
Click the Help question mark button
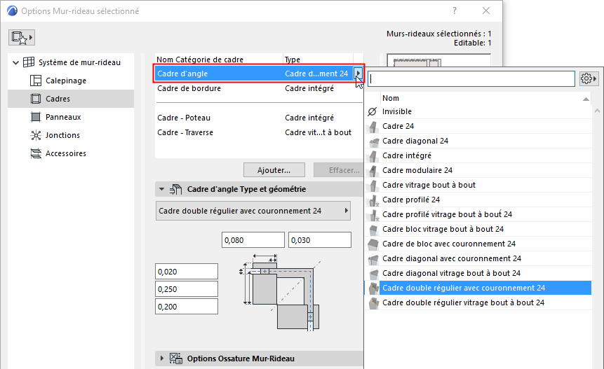coord(455,11)
